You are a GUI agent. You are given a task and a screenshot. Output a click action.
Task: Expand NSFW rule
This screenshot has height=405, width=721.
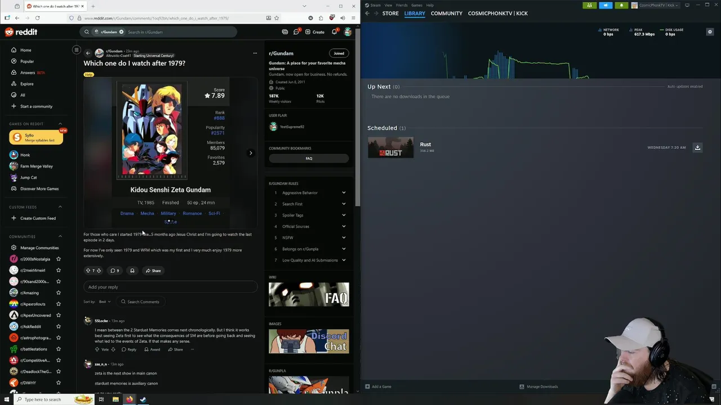[344, 238]
